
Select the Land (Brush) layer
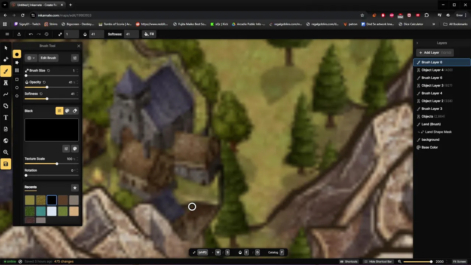pos(442,124)
